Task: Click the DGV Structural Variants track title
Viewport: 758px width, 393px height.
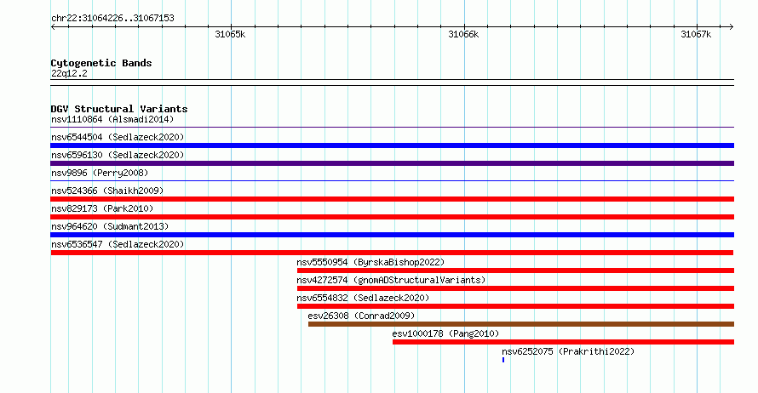Action: (119, 109)
